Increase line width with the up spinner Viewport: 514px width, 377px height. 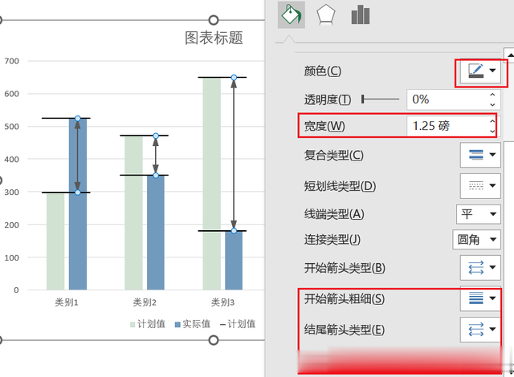pos(492,121)
